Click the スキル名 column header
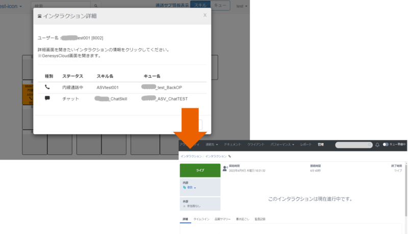 tap(105, 76)
